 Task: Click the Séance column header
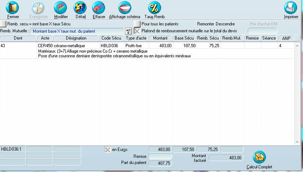(x=269, y=38)
